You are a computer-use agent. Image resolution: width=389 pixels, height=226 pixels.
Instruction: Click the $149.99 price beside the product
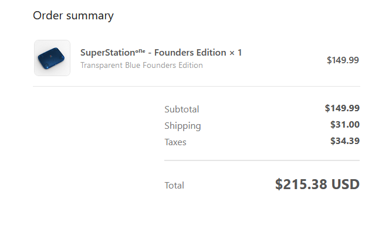pyautogui.click(x=343, y=60)
